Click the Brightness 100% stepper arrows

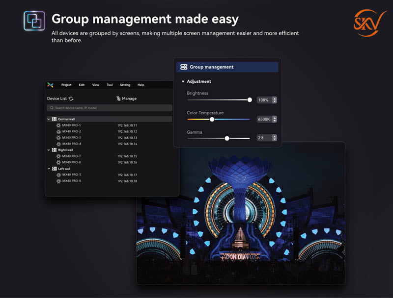(274, 100)
